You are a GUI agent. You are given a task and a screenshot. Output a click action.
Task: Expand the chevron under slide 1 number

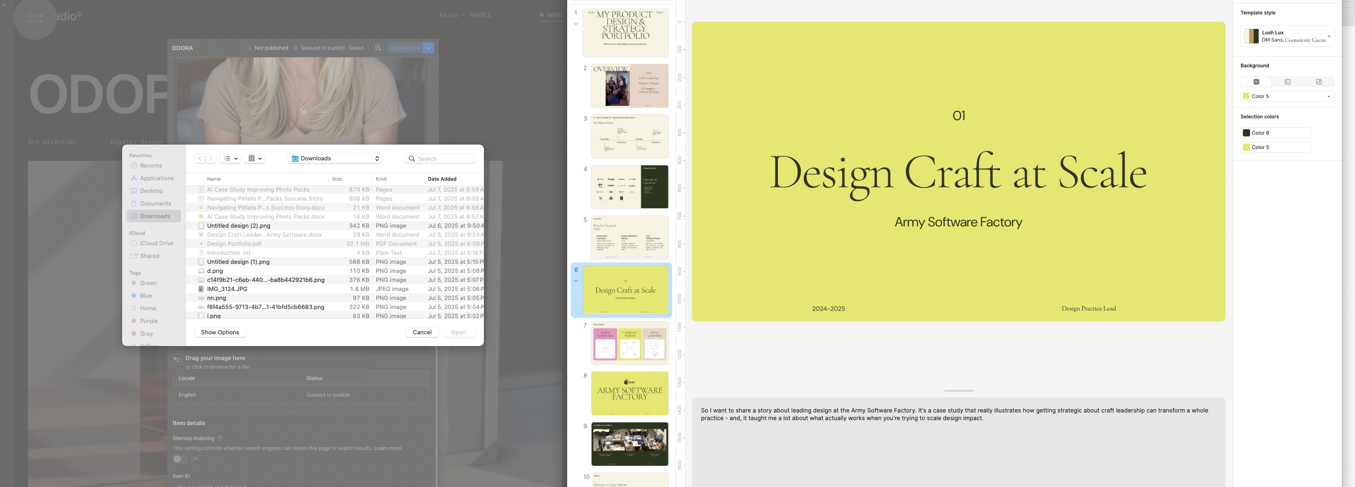(x=576, y=23)
